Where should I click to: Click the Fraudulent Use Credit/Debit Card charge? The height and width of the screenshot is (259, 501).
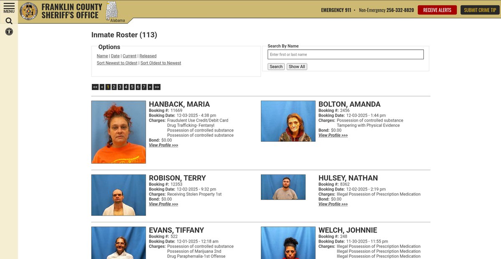click(x=198, y=120)
